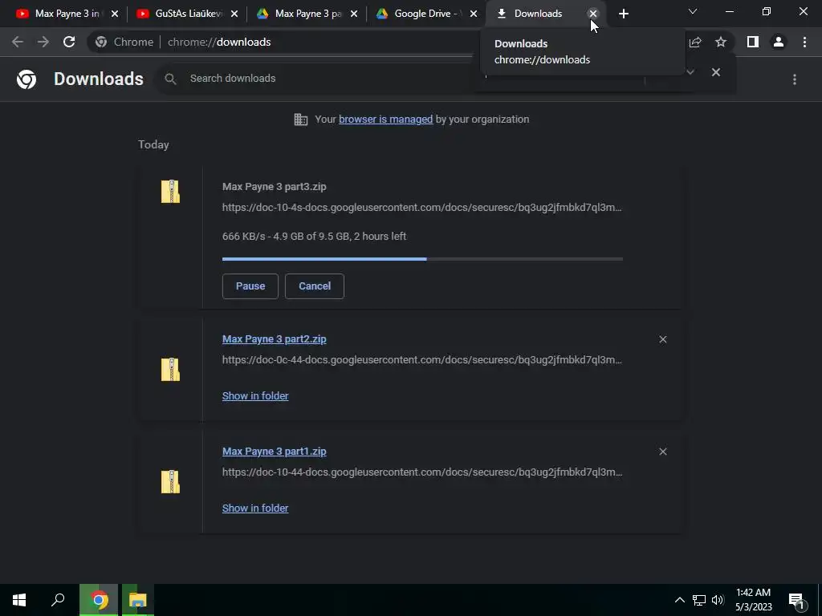Open the network status tray icon
The width and height of the screenshot is (822, 616).
click(x=699, y=600)
